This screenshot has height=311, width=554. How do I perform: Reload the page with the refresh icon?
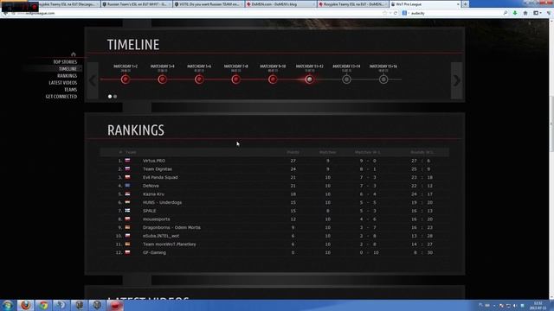click(396, 13)
